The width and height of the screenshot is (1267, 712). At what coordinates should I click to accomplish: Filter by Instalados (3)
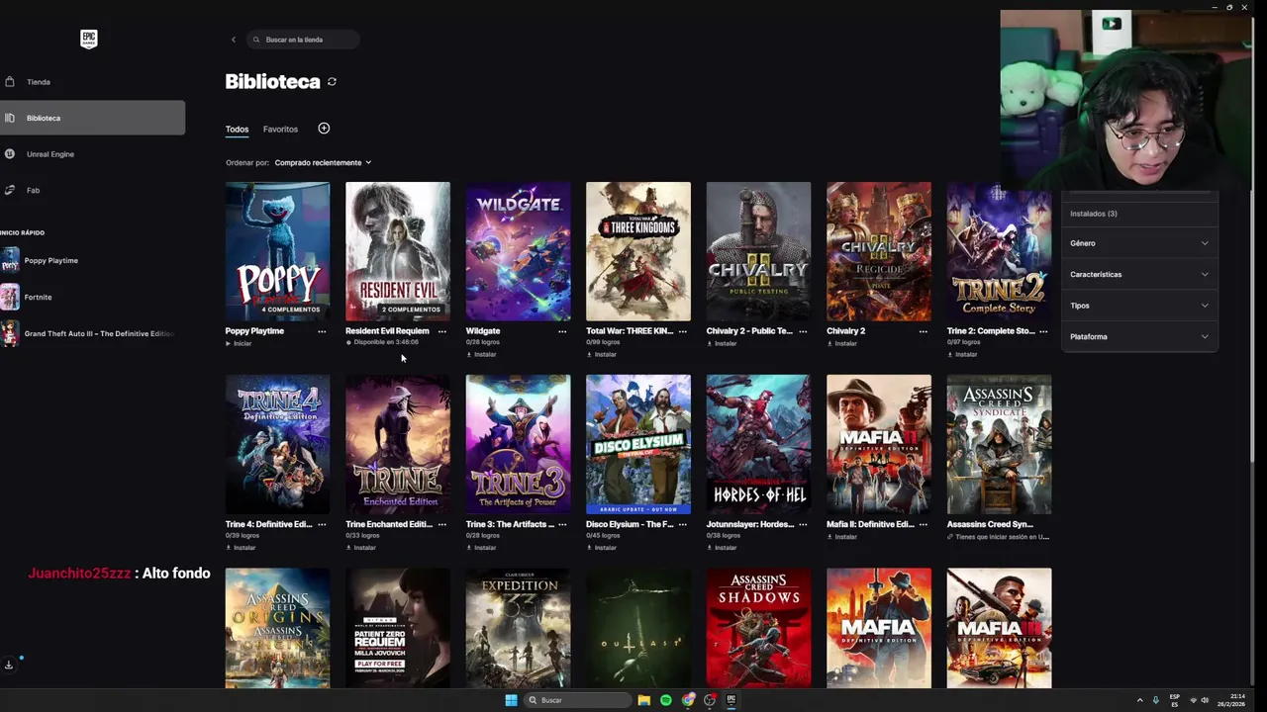[x=1094, y=214]
